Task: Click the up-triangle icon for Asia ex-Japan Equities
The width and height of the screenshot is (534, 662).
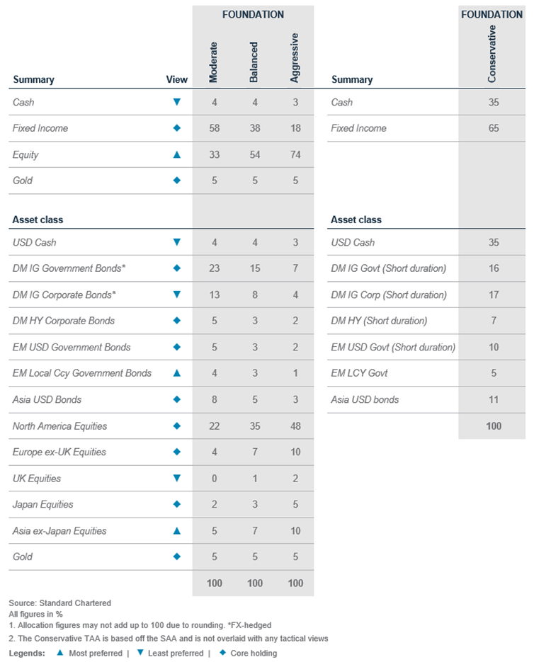Action: [177, 531]
